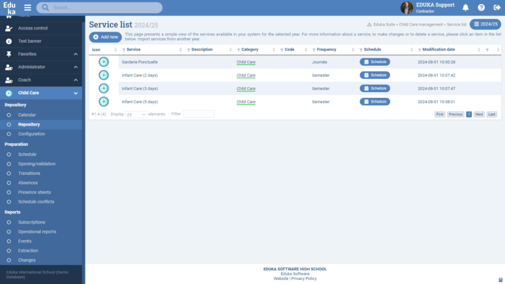Click the table Filter input field

coord(198,114)
